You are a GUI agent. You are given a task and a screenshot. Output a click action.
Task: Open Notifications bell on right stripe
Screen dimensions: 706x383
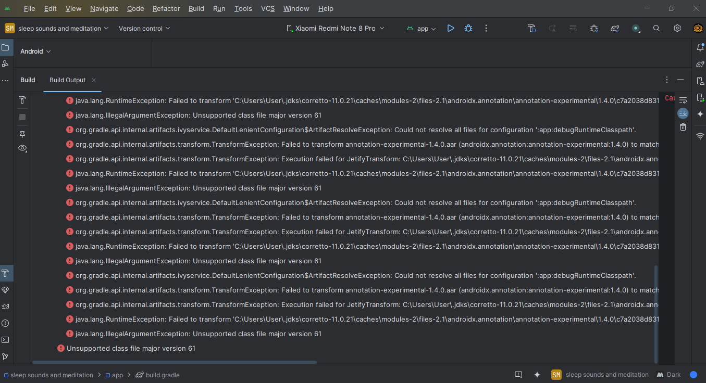(x=700, y=47)
